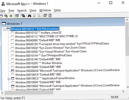
Task: Select Window 00010694 "Default IME"
Action: [x=38, y=82]
